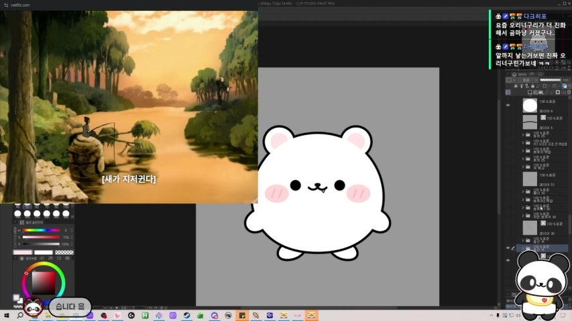Click the dark taskbar icon with white G arrow
Viewport: 572px width, 321px height.
(131, 315)
